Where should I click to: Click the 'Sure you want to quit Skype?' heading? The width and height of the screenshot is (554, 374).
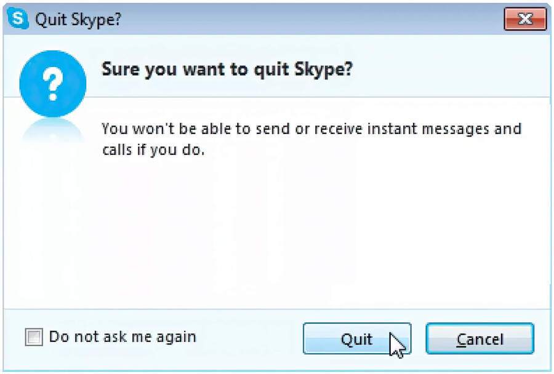point(227,69)
